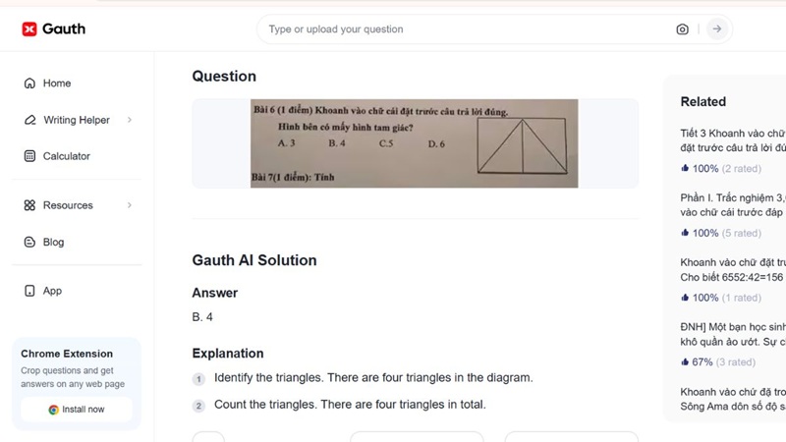786x442 pixels.
Task: Click the Resources grid icon
Action: pos(29,205)
